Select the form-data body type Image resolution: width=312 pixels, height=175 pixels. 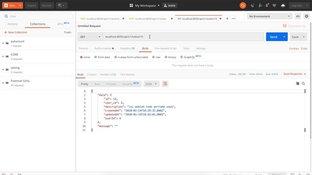[x=102, y=57]
